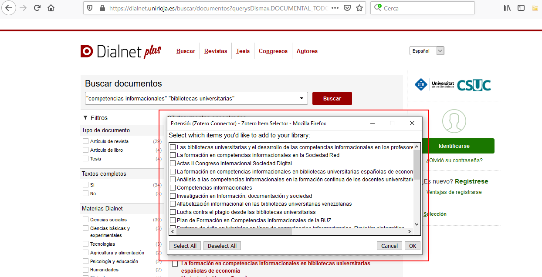Click the CSUC logo

(x=474, y=85)
